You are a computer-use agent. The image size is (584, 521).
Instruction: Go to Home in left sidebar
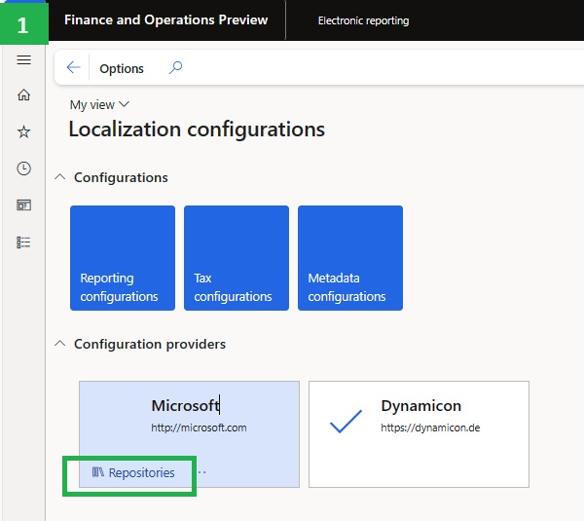pyautogui.click(x=24, y=95)
